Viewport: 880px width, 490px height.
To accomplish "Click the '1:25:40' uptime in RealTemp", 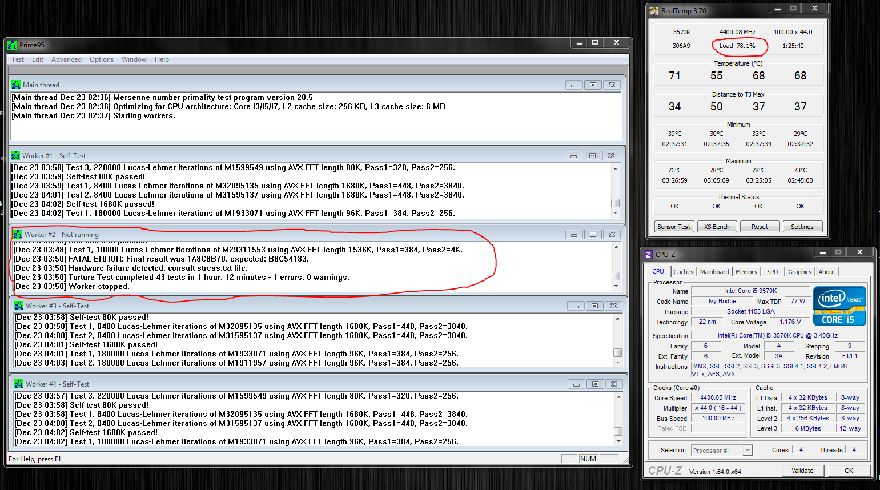I will 793,46.
